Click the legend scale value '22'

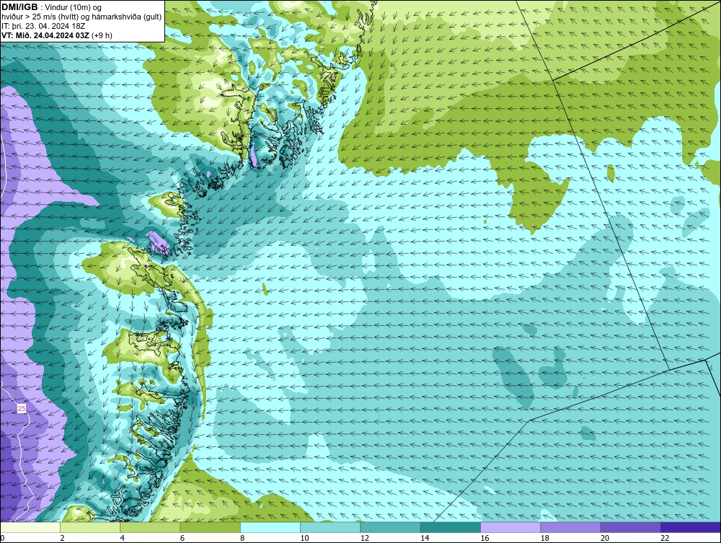[665, 538]
